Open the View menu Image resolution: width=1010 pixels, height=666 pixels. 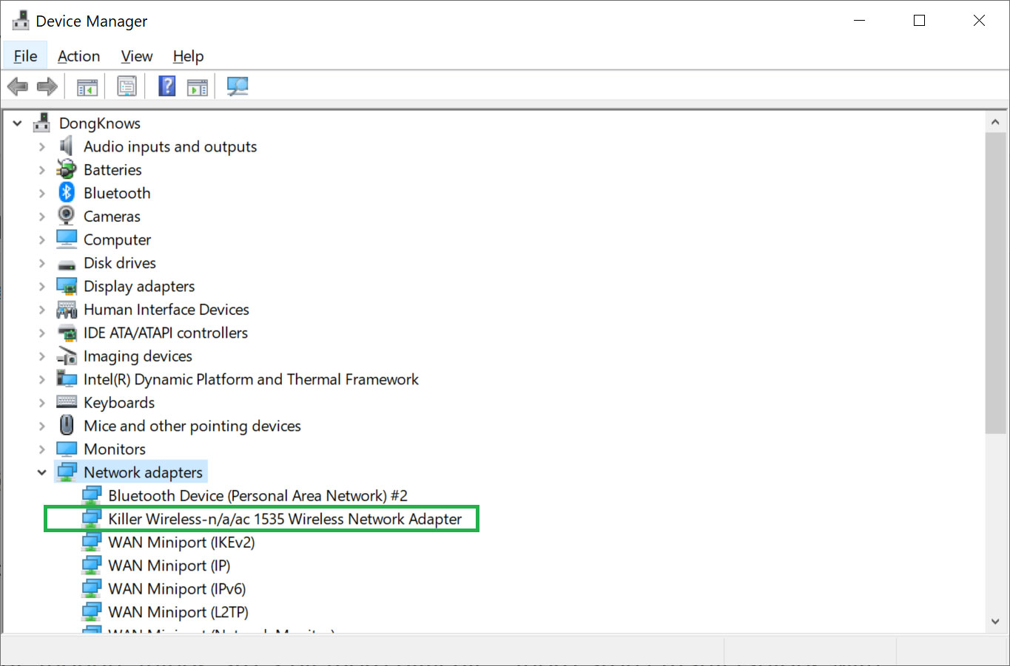tap(137, 56)
